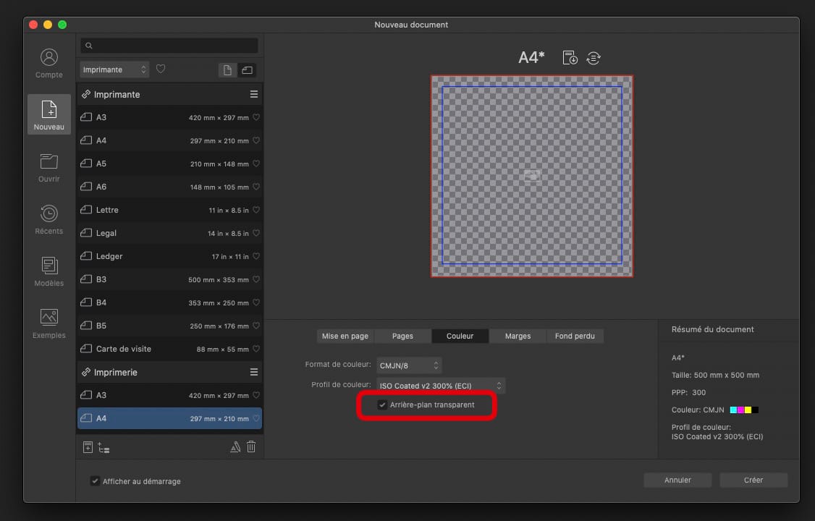Open the Imprimerie category hamburger menu
This screenshot has height=521, width=815.
coord(253,373)
